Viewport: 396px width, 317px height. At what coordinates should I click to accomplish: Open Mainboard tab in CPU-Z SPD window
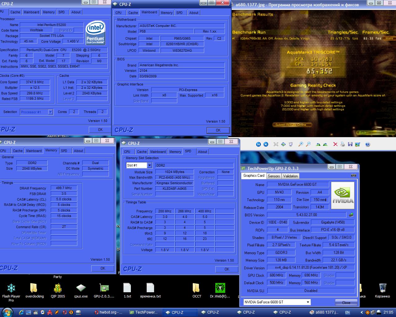tap(158, 152)
